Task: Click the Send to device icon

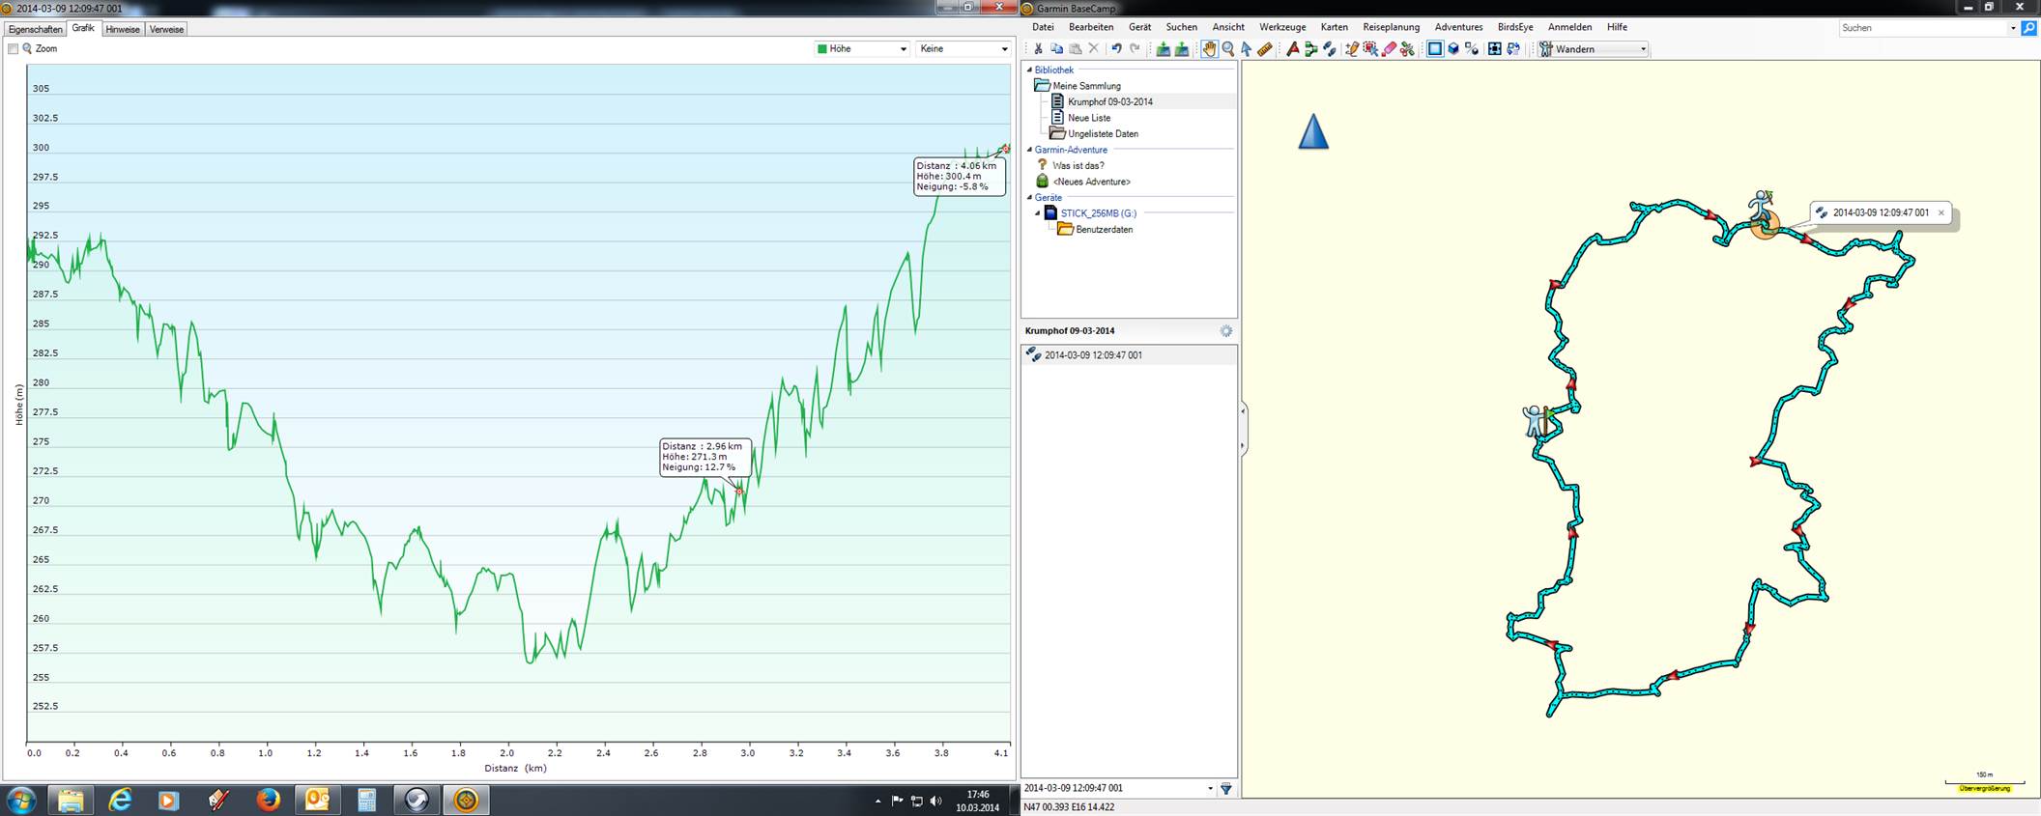Action: [x=1164, y=49]
